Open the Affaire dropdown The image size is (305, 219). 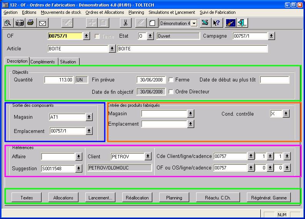78,156
